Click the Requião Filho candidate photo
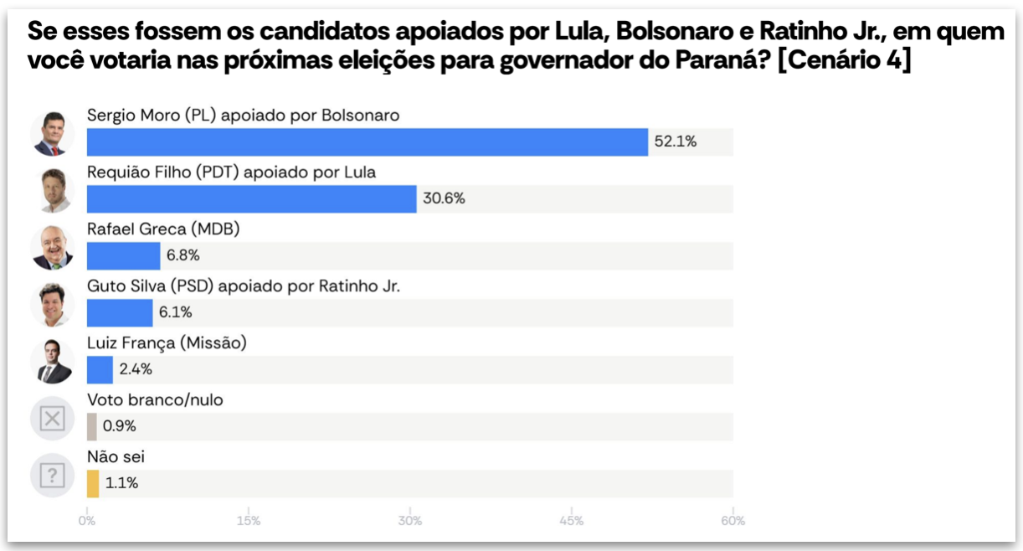Image resolution: width=1023 pixels, height=551 pixels. 52,191
